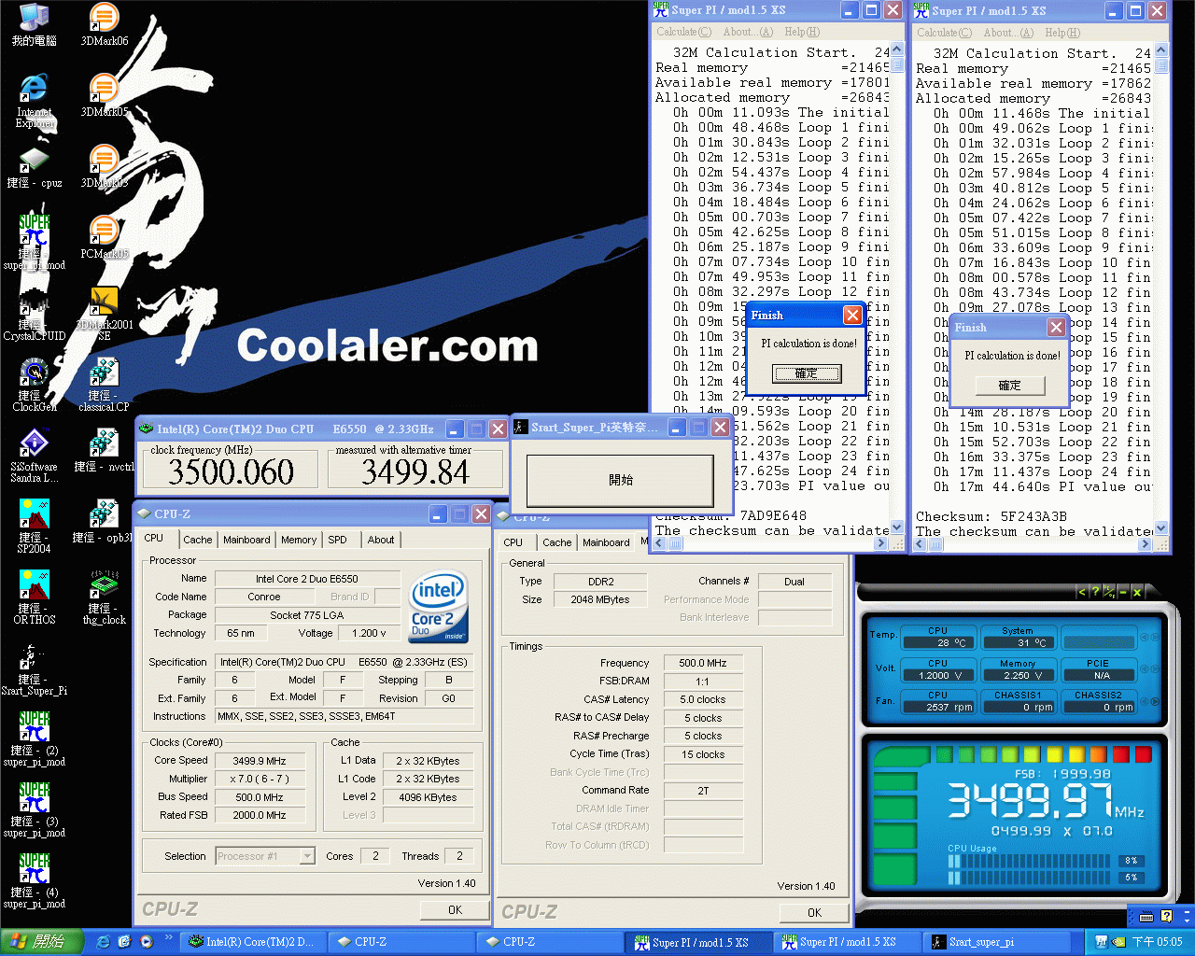Select the CPU tab in right CPU-Z window
The image size is (1195, 956).
pyautogui.click(x=513, y=541)
